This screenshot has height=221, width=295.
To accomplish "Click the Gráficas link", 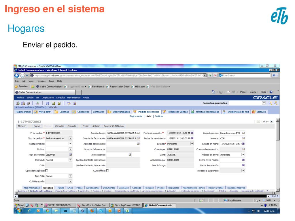I will [x=159, y=116].
